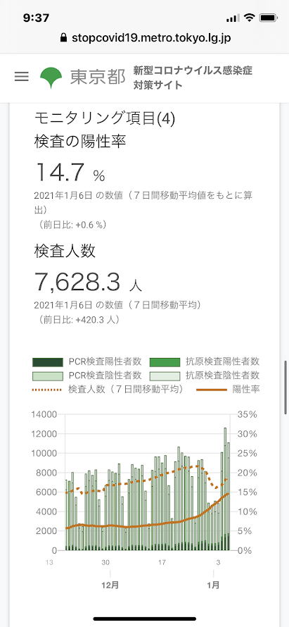Open the 東京都 site home link

(98, 77)
